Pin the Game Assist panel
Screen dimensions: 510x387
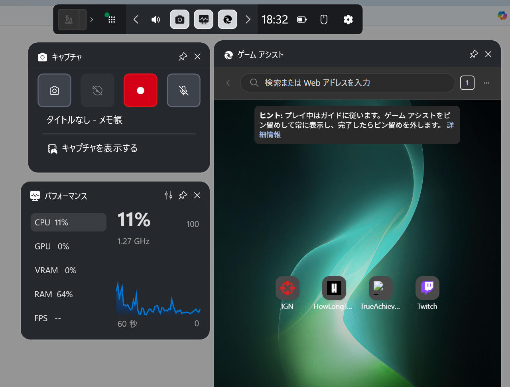[473, 54]
